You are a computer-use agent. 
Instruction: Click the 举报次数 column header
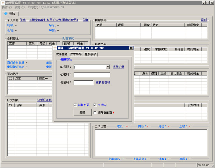pos(160,49)
